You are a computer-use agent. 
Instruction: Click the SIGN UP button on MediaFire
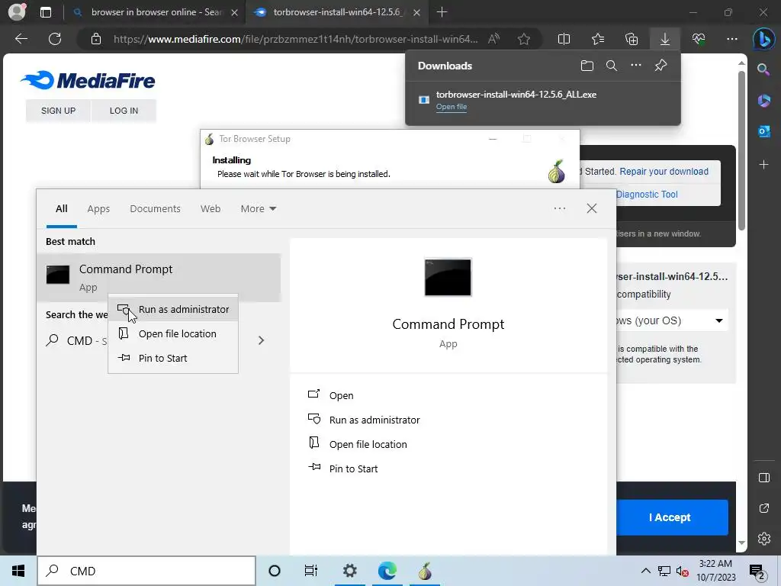tap(58, 111)
